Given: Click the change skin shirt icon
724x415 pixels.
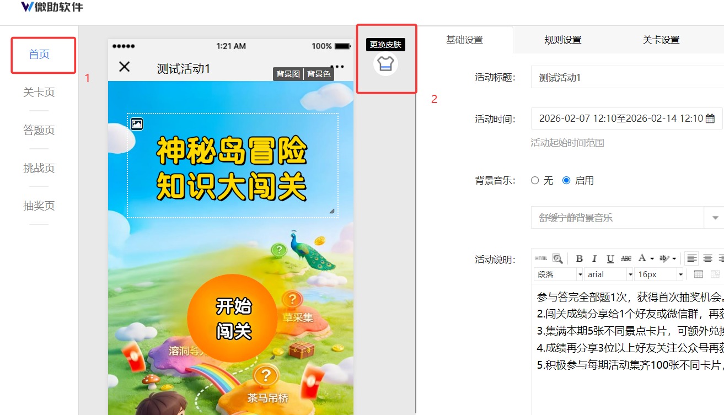Looking at the screenshot, I should pyautogui.click(x=385, y=64).
